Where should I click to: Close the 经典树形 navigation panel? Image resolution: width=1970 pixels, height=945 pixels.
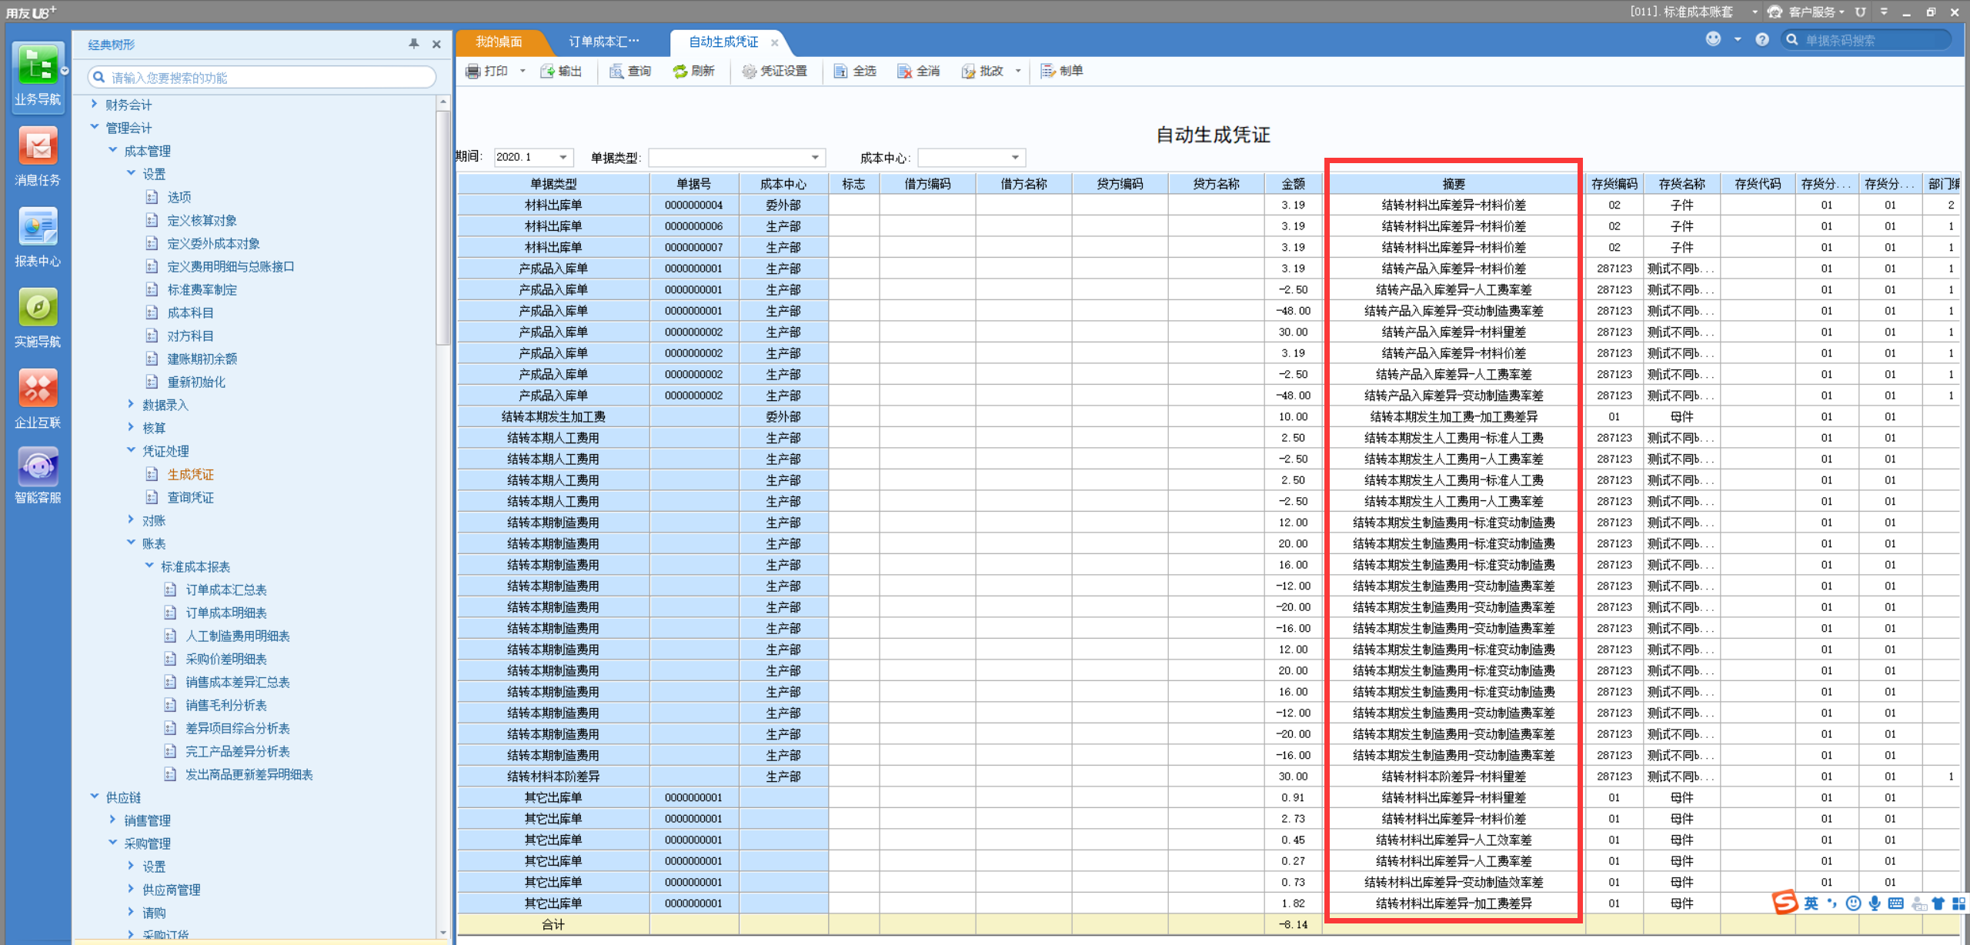[x=436, y=45]
